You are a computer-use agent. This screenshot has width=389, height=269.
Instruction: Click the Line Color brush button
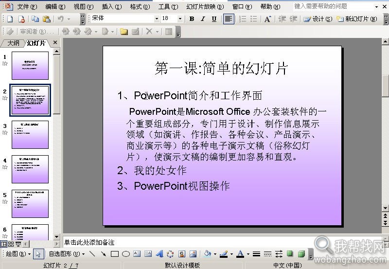pyautogui.click(x=224, y=254)
